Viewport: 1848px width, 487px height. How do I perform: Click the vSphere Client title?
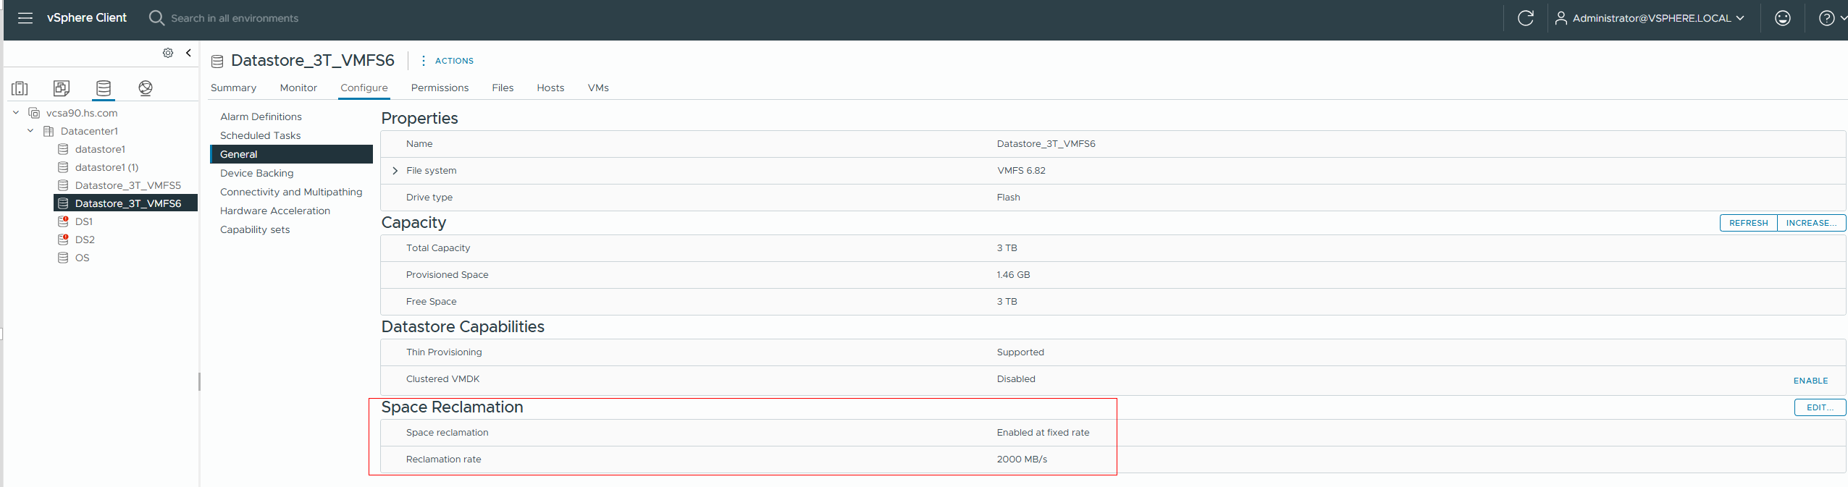87,18
